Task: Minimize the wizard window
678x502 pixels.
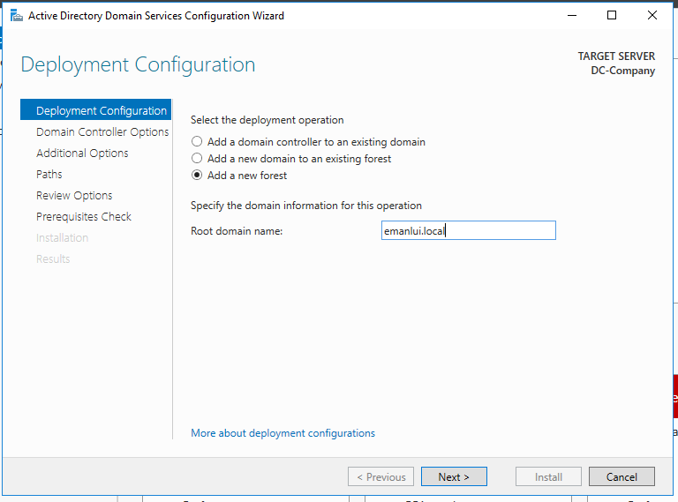Action: pos(571,15)
